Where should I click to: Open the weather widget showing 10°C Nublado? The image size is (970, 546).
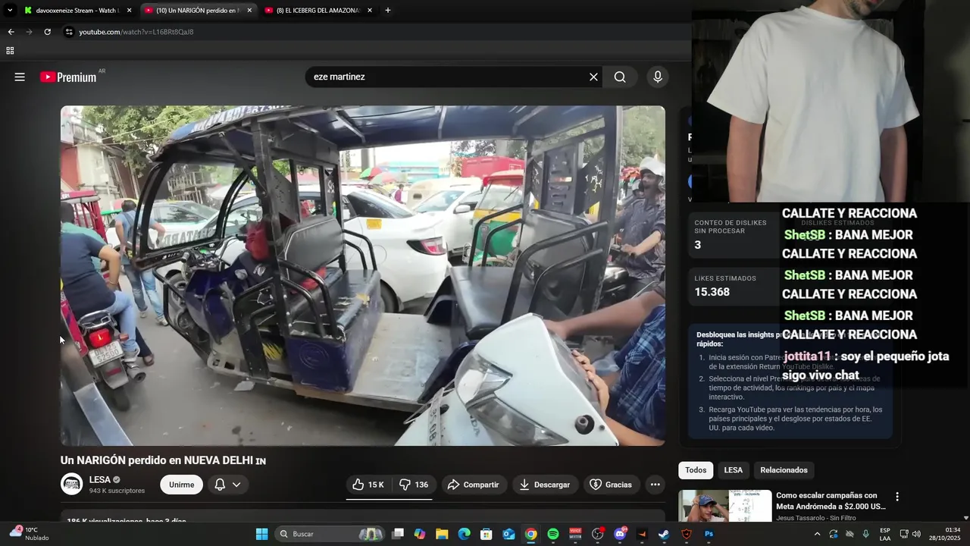point(30,534)
